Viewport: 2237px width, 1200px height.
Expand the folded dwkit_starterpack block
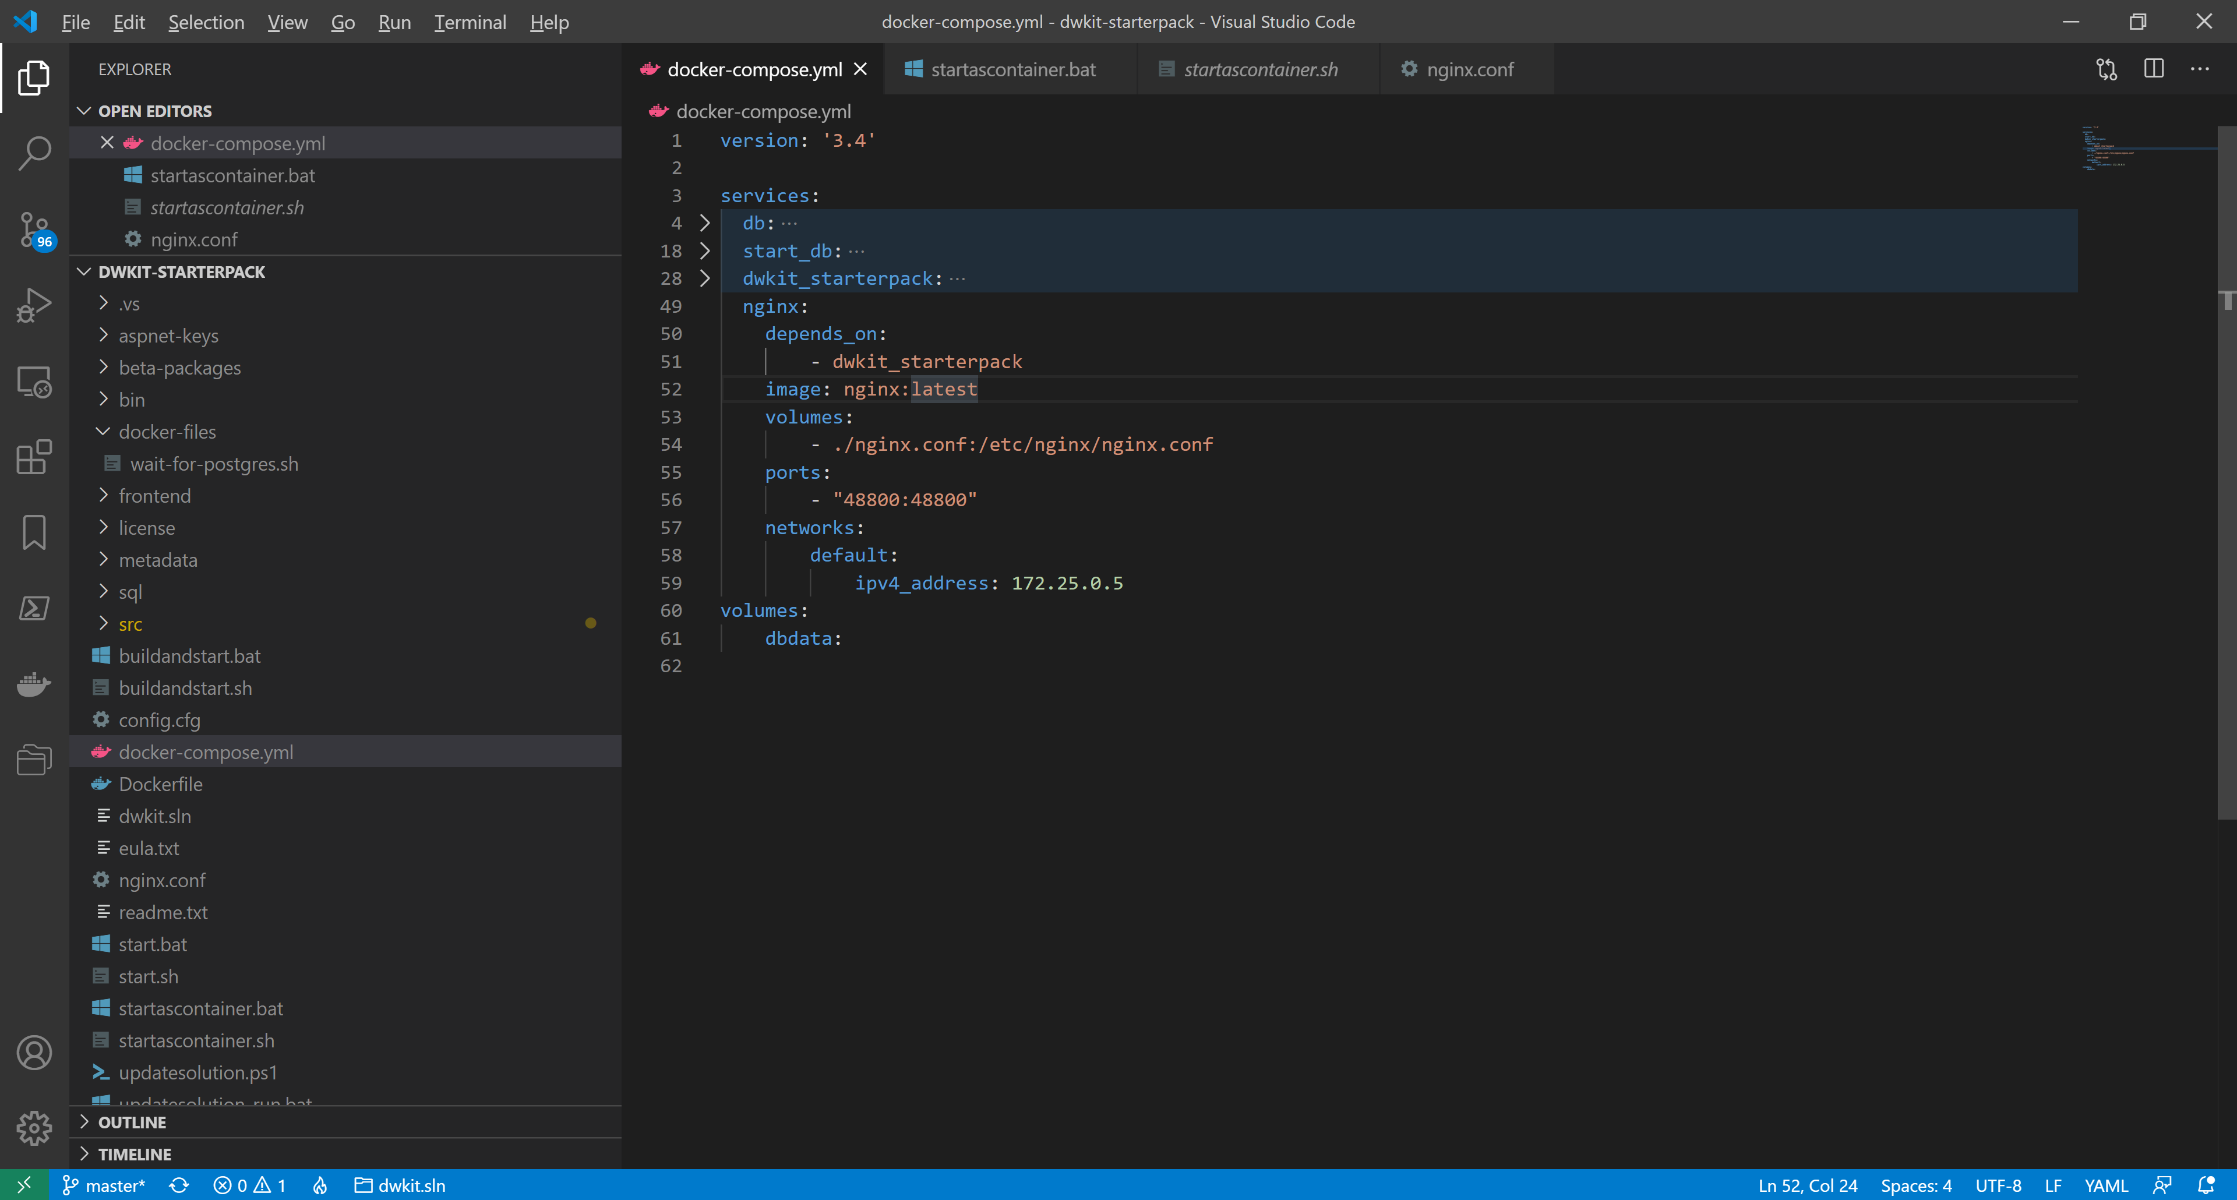(x=704, y=278)
